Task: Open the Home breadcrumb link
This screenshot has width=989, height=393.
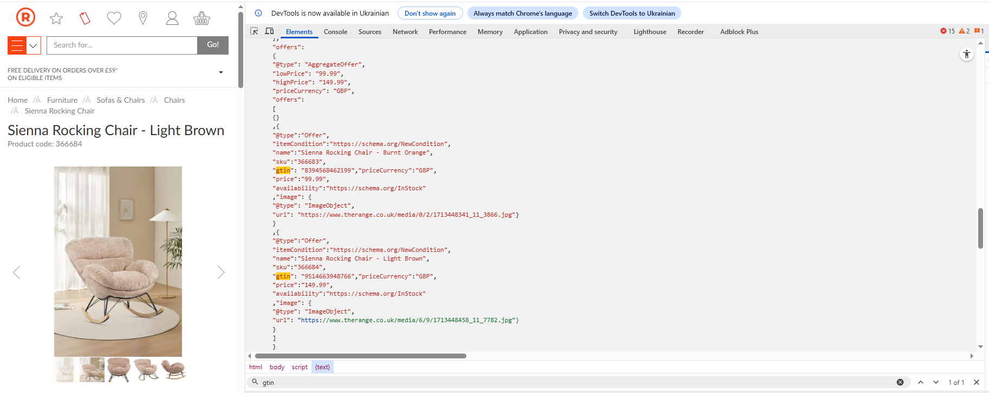Action: (x=18, y=100)
